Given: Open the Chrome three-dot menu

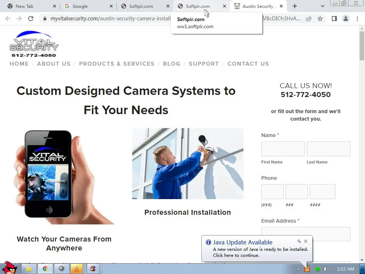Looking at the screenshot, I should (x=357, y=19).
